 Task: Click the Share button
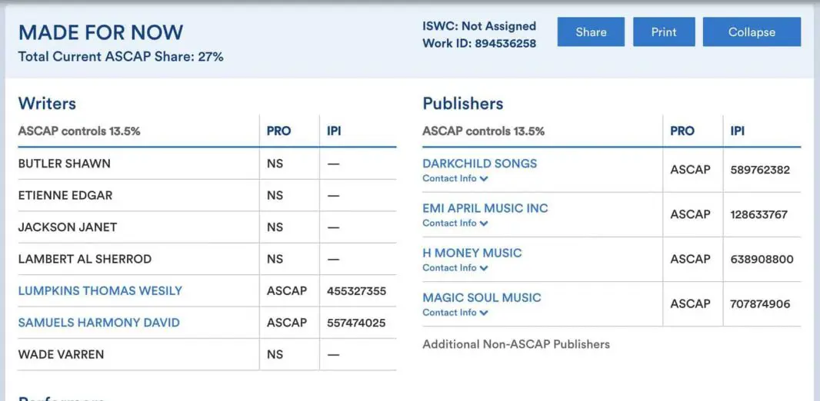click(591, 32)
